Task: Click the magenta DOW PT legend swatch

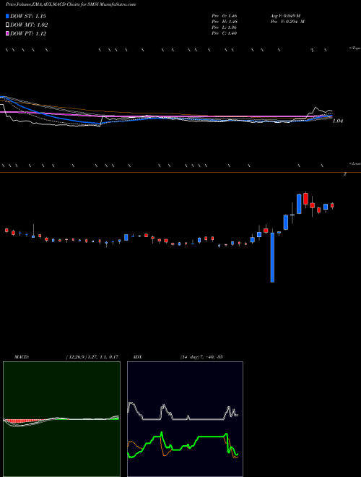Action: pos(7,34)
